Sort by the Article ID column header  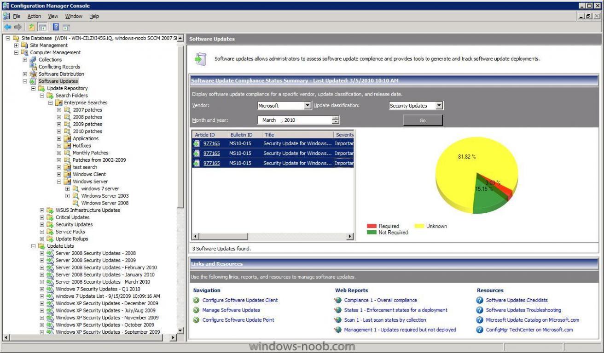tap(210, 135)
